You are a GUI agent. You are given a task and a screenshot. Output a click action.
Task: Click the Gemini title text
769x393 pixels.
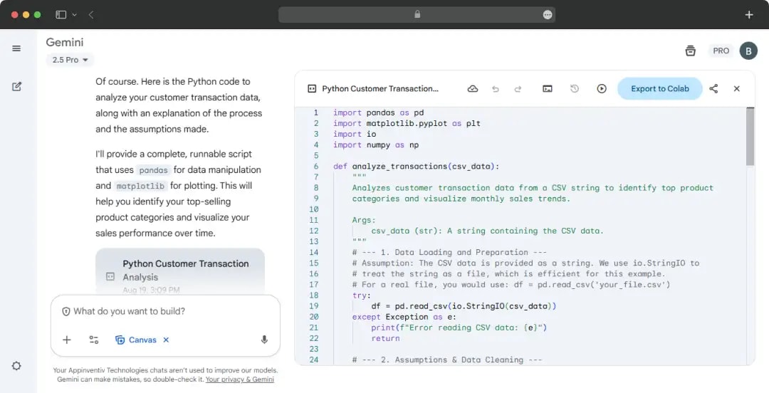coord(65,42)
